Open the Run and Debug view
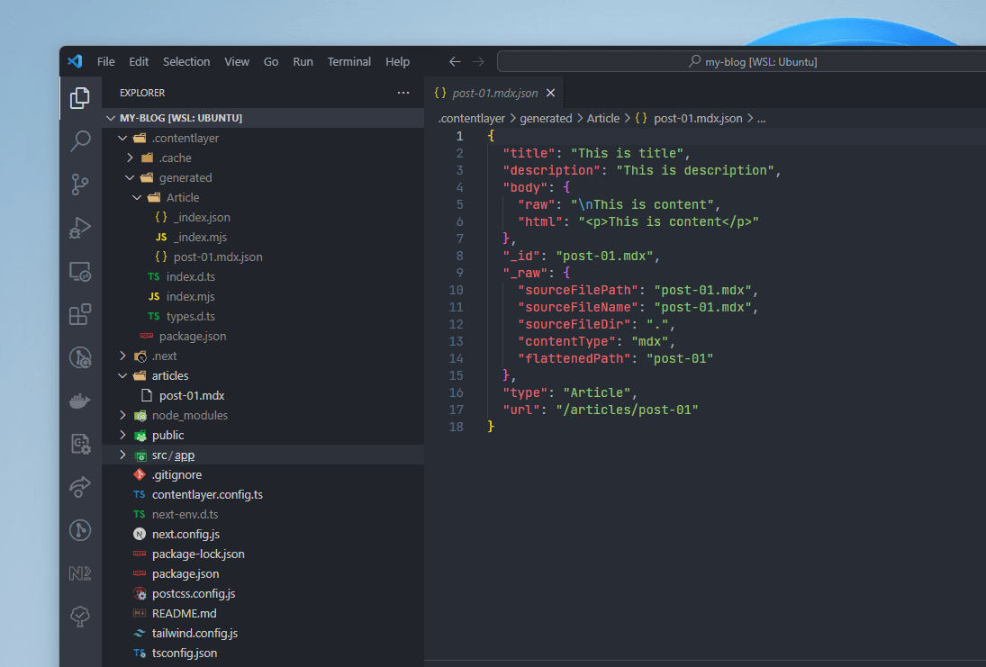The image size is (986, 667). (x=80, y=228)
